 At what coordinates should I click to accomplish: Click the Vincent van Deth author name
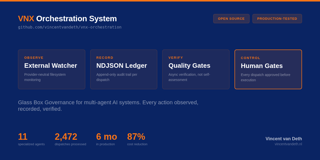pyautogui.click(x=283, y=139)
